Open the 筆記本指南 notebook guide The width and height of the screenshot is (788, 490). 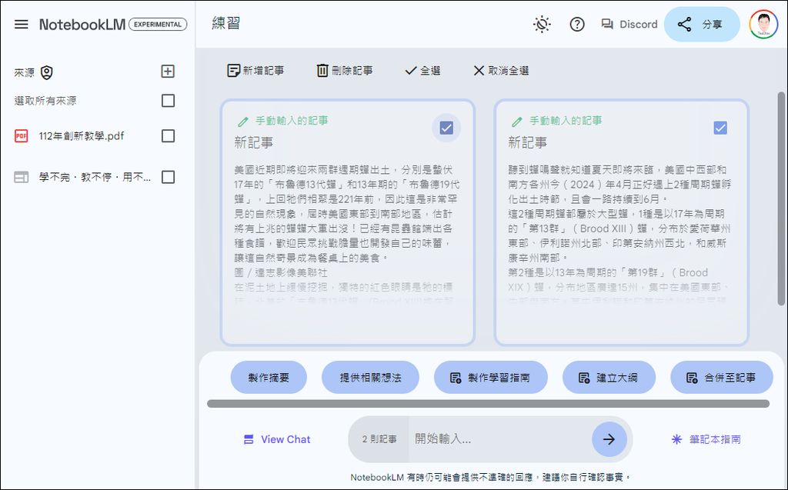tap(706, 439)
